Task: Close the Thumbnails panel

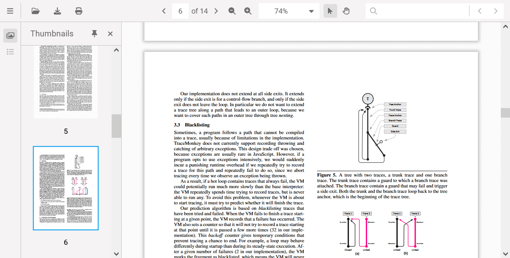Action: [x=110, y=34]
